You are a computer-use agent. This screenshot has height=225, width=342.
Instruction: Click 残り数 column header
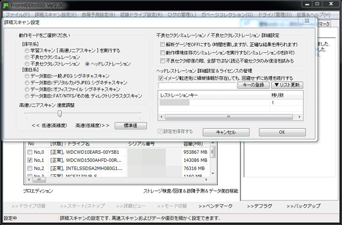(x=286, y=95)
